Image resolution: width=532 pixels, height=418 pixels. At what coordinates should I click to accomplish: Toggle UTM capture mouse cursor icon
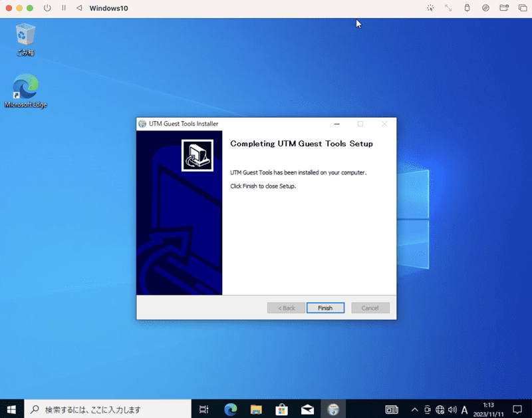tap(430, 8)
